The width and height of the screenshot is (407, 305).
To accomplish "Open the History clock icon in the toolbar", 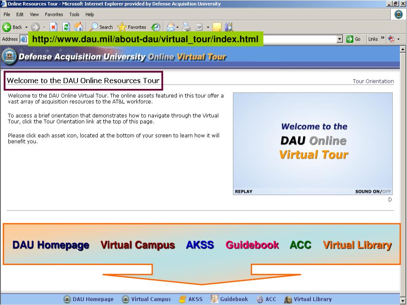I will [156, 27].
